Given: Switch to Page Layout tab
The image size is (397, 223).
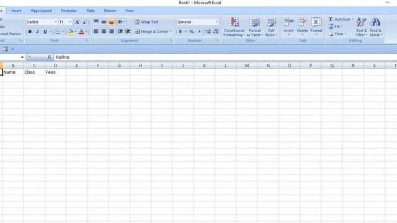Looking at the screenshot, I should tap(42, 11).
